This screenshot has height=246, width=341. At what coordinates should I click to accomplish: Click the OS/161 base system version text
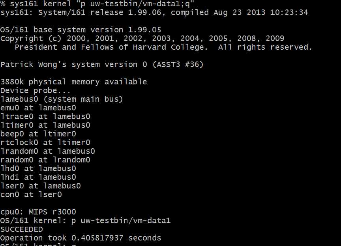pos(81,30)
